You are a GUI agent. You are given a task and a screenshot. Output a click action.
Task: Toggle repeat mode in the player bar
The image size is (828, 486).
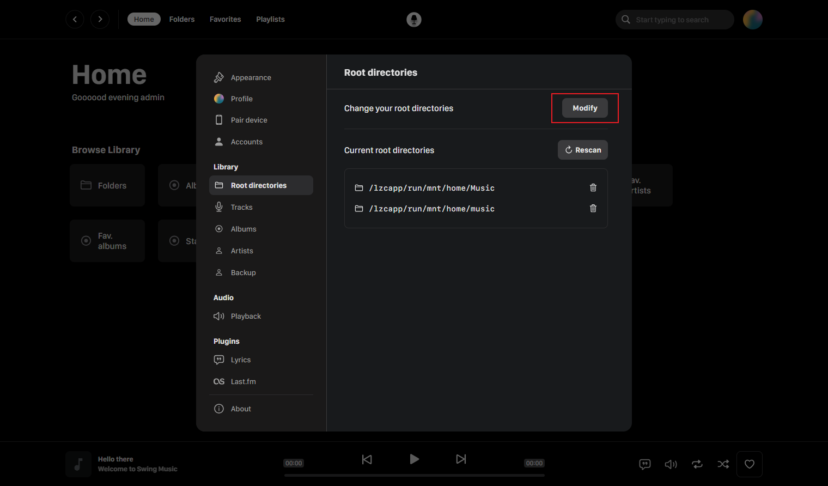point(697,464)
